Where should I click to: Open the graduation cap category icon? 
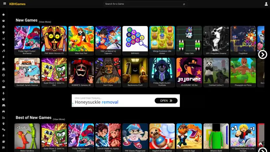(x=3, y=142)
